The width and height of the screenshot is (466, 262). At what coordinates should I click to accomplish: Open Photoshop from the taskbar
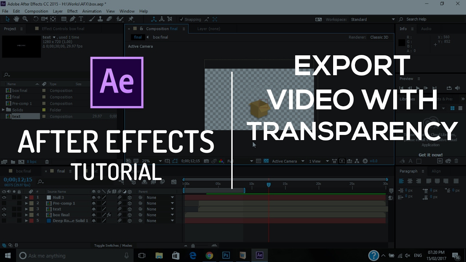click(x=226, y=255)
